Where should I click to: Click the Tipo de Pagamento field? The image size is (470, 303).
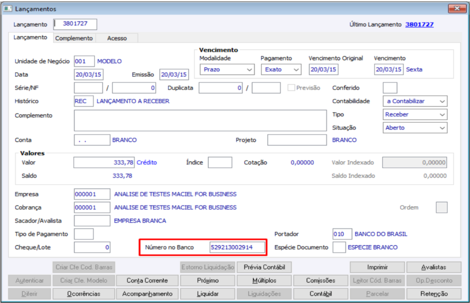84,234
